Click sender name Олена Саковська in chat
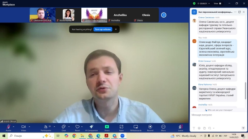 pyautogui.click(x=206, y=17)
